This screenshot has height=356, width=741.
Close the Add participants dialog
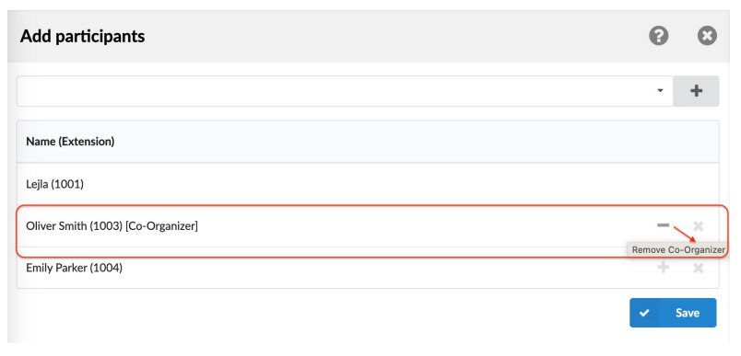(x=707, y=36)
